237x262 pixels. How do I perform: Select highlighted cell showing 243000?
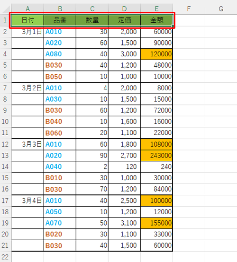156,156
